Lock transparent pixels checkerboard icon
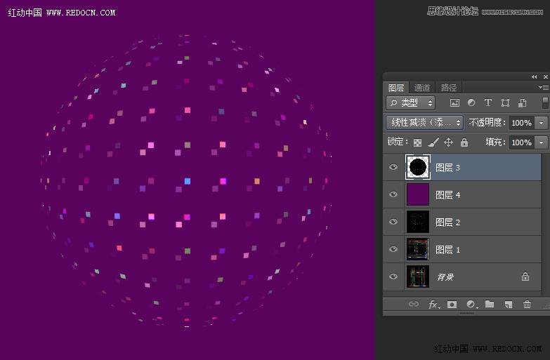Viewport: 550px width, 360px height. (417, 142)
